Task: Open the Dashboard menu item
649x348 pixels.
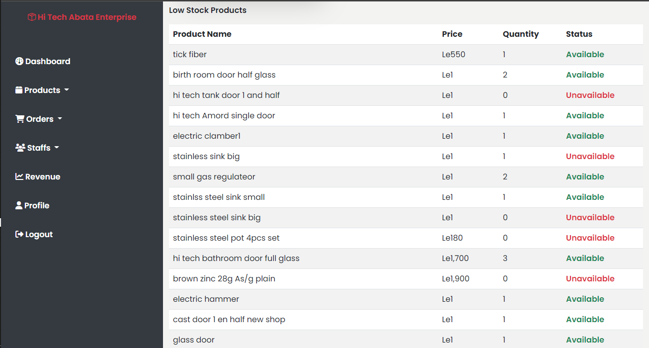Action: 48,62
